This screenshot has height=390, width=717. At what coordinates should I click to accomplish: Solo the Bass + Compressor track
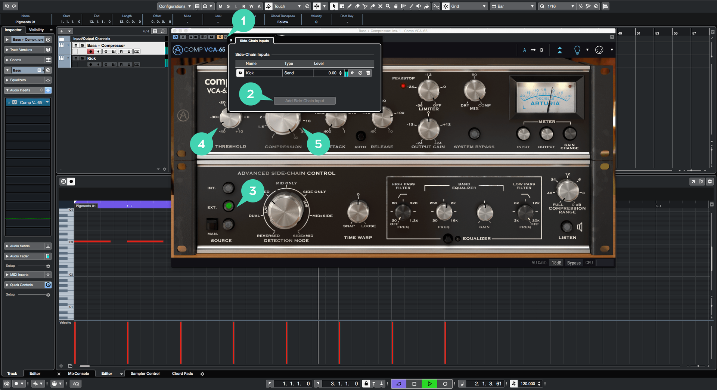click(x=83, y=46)
